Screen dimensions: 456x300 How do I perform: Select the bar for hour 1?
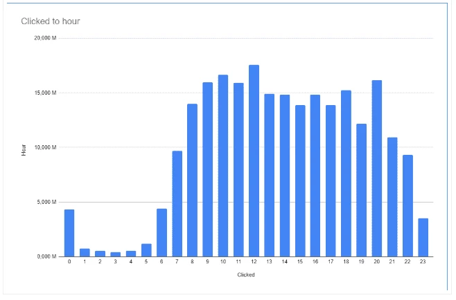(x=85, y=253)
